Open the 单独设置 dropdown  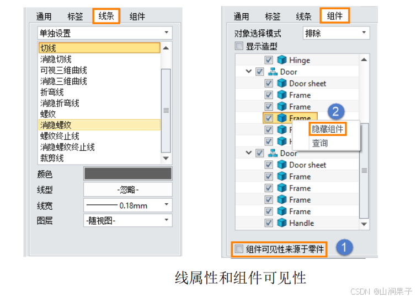coord(105,33)
